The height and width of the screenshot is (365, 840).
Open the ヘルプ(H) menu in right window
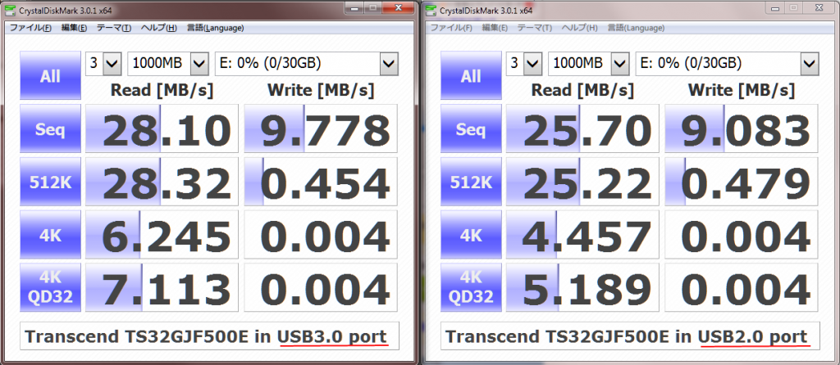(x=579, y=28)
